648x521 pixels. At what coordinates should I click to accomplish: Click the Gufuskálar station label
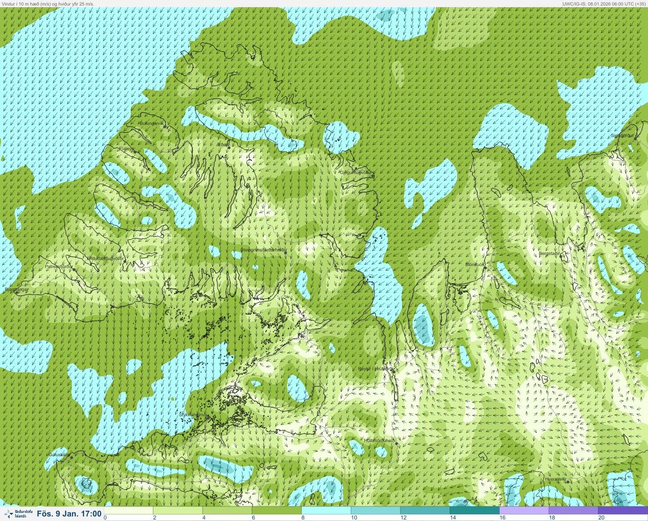pos(58,455)
